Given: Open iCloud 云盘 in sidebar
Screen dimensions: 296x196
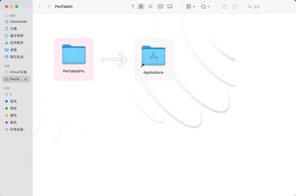Looking at the screenshot, I should coord(16,72).
